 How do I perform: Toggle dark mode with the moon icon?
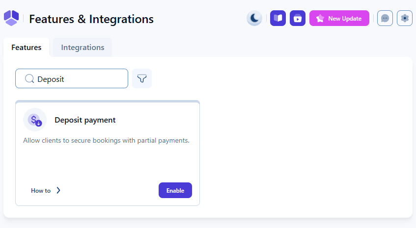(x=254, y=19)
